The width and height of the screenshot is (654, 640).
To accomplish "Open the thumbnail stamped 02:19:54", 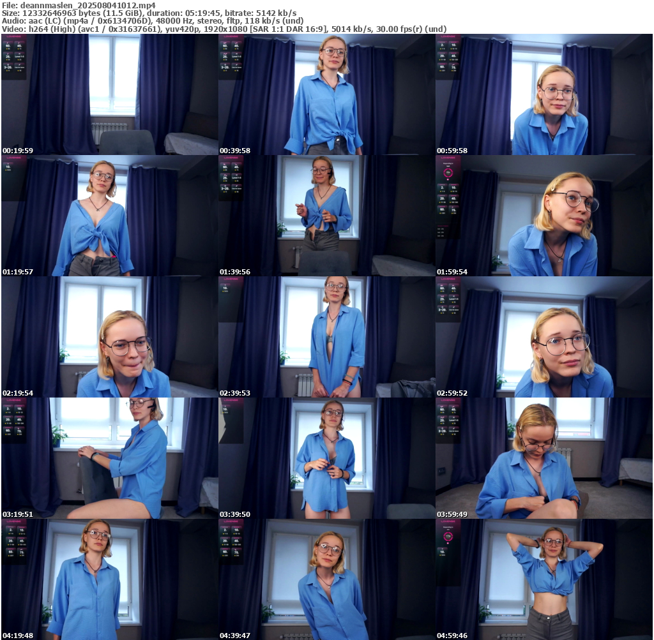I will pos(110,337).
